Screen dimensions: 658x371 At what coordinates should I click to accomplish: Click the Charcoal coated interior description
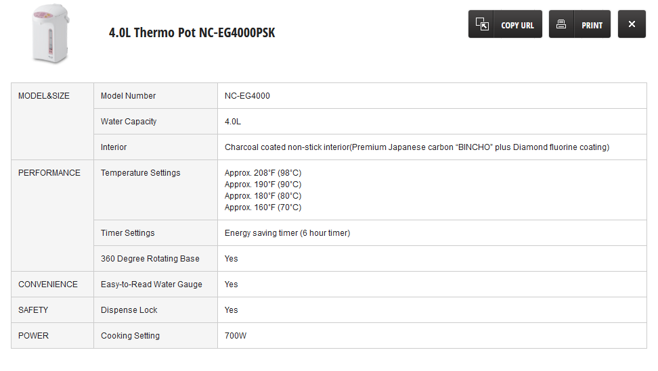tap(416, 147)
